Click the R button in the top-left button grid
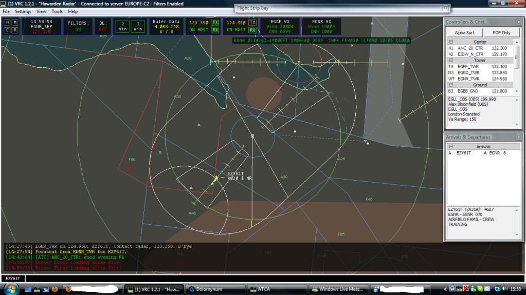Screen dimensions: 526x295 click(x=15, y=30)
